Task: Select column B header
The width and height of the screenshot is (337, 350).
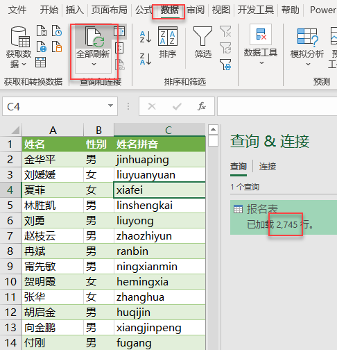Action: [98, 130]
